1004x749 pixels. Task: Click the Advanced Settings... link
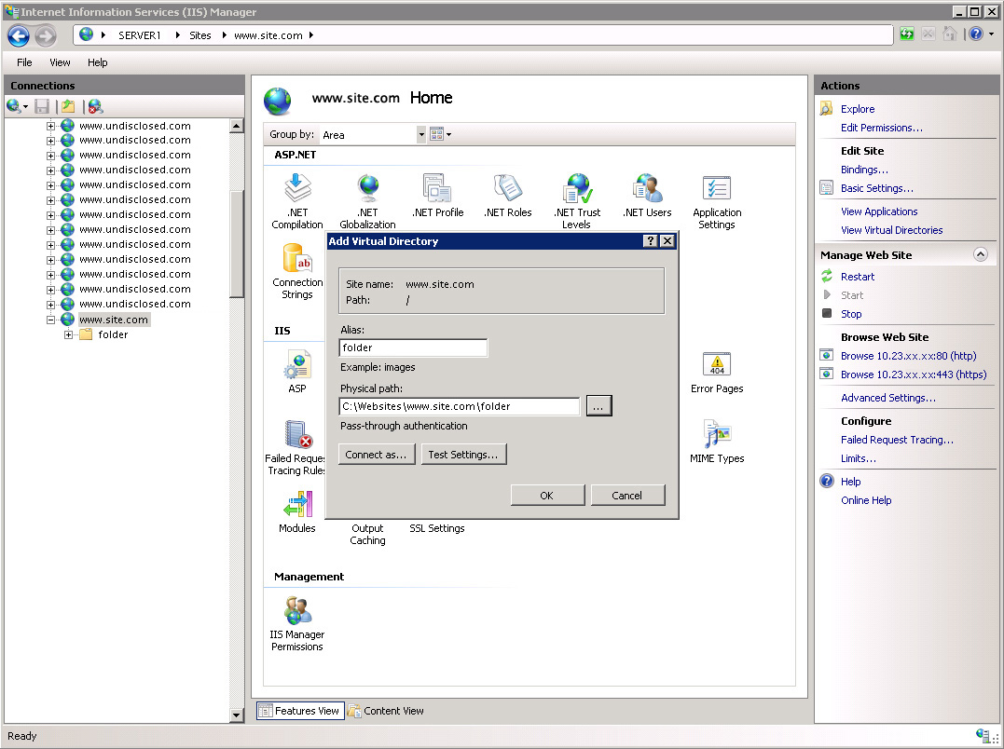(x=888, y=398)
